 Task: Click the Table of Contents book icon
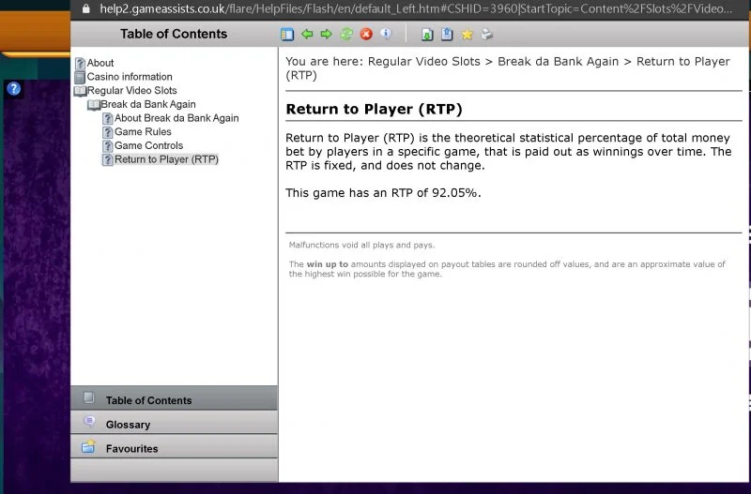tap(88, 397)
